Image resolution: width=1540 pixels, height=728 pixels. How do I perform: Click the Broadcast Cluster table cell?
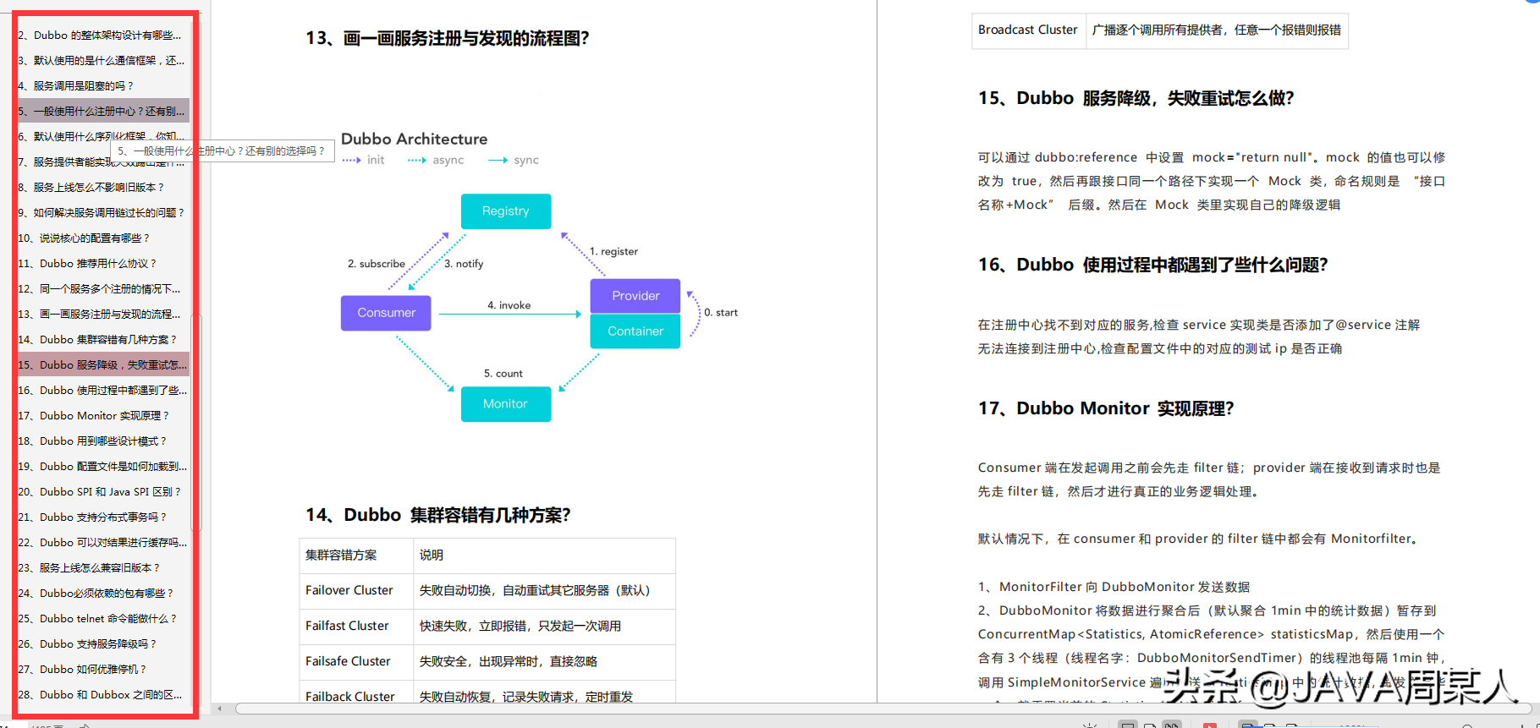[x=1028, y=30]
